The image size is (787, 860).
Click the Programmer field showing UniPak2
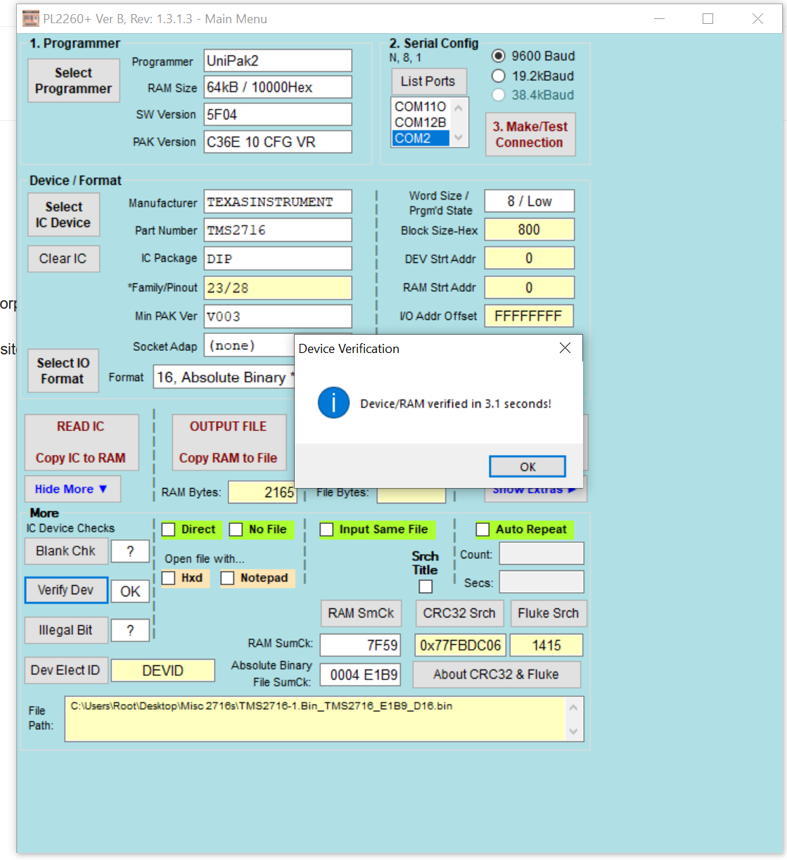(x=278, y=60)
